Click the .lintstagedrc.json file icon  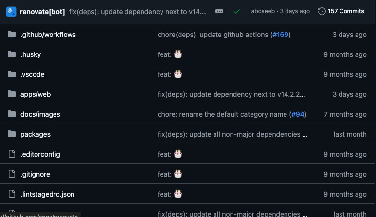pyautogui.click(x=12, y=194)
